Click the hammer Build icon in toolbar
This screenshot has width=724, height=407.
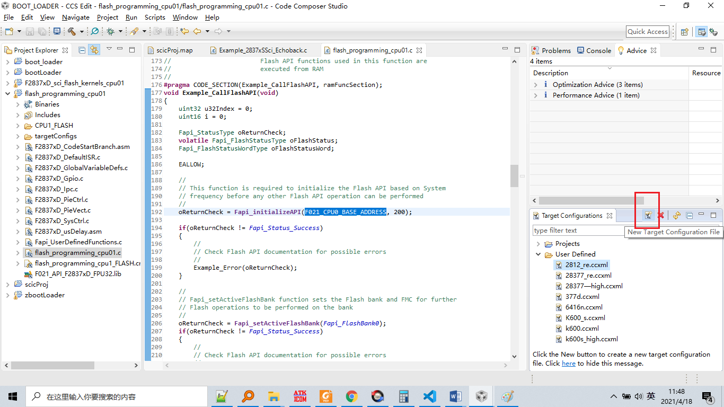click(72, 32)
